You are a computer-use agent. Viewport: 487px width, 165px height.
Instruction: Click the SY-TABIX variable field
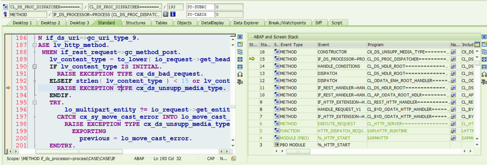[x=200, y=14]
